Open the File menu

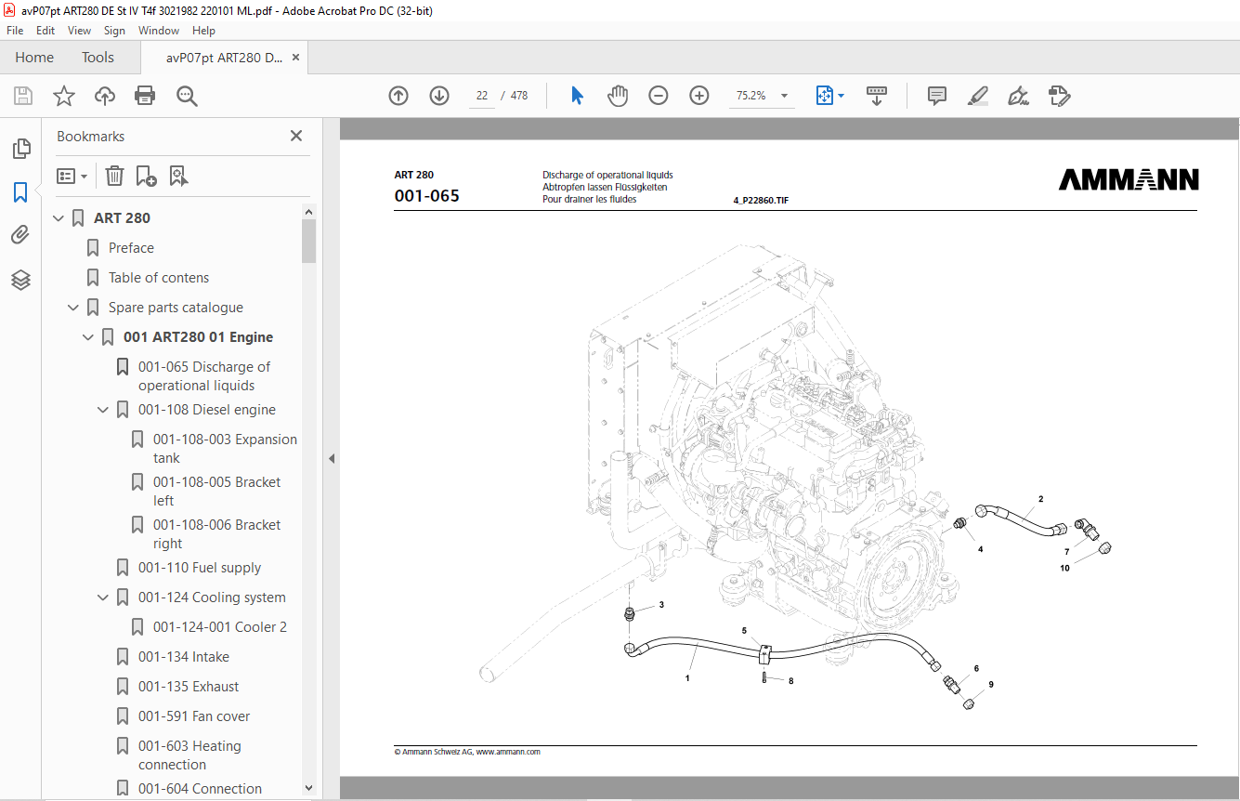coord(15,31)
